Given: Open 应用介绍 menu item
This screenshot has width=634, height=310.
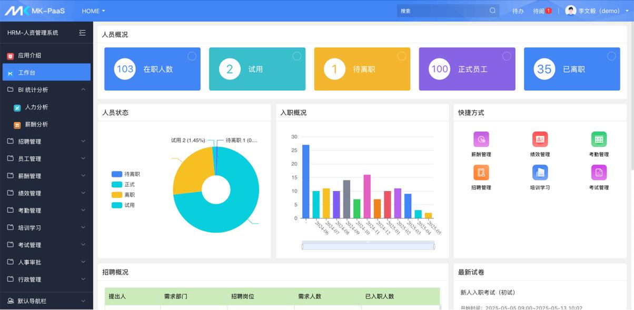Looking at the screenshot, I should [46, 56].
